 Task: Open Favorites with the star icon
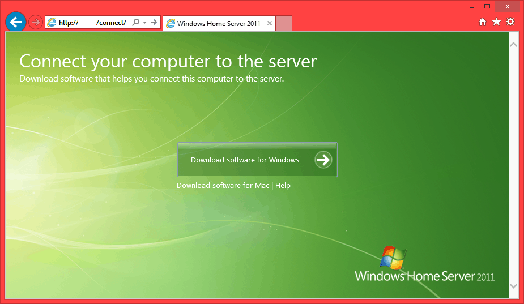tap(497, 22)
